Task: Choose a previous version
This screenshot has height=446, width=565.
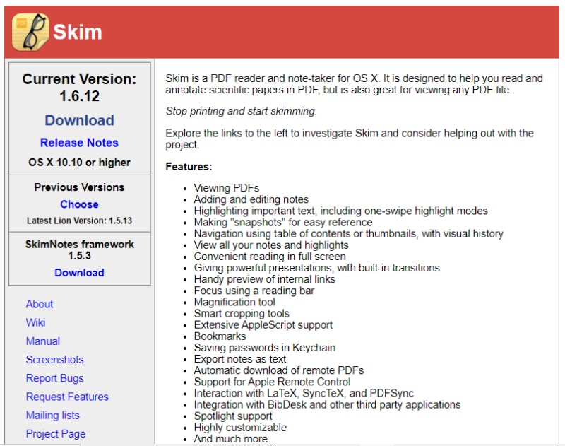Action: (79, 204)
